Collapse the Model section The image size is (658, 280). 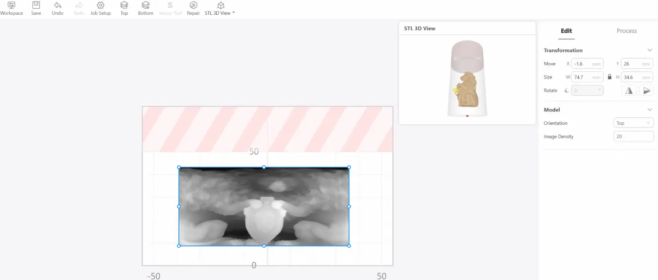650,110
